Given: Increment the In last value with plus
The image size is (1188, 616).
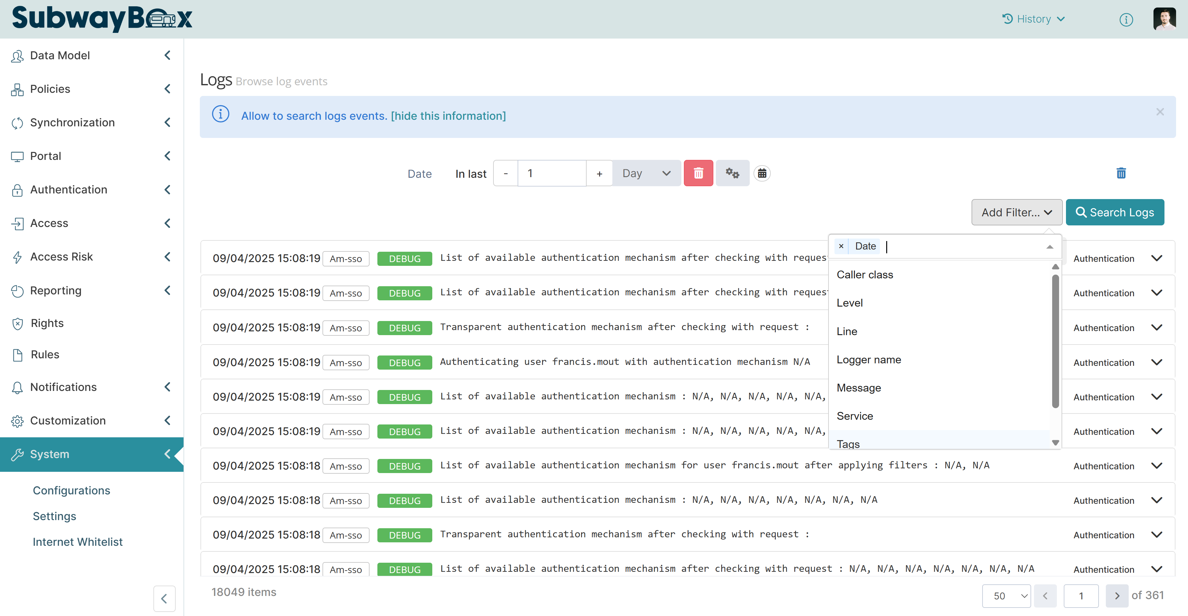Looking at the screenshot, I should pos(599,173).
